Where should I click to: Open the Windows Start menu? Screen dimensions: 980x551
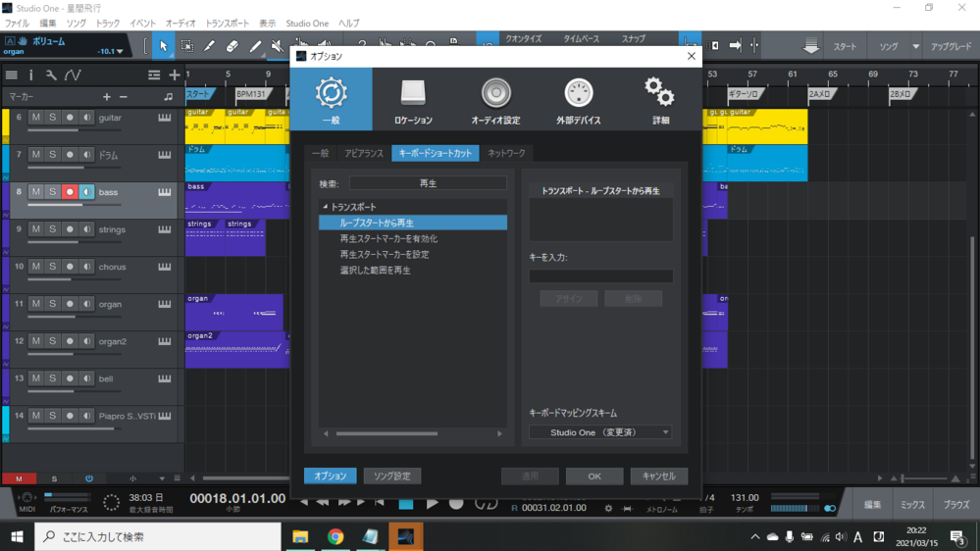pos(17,536)
